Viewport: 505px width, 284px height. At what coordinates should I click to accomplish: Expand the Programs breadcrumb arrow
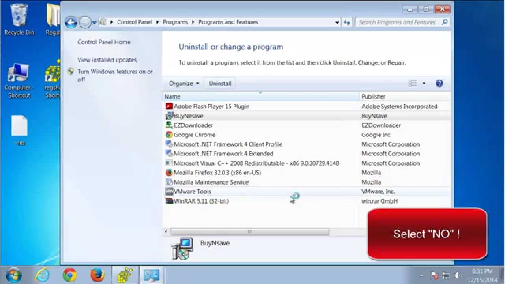(x=193, y=22)
